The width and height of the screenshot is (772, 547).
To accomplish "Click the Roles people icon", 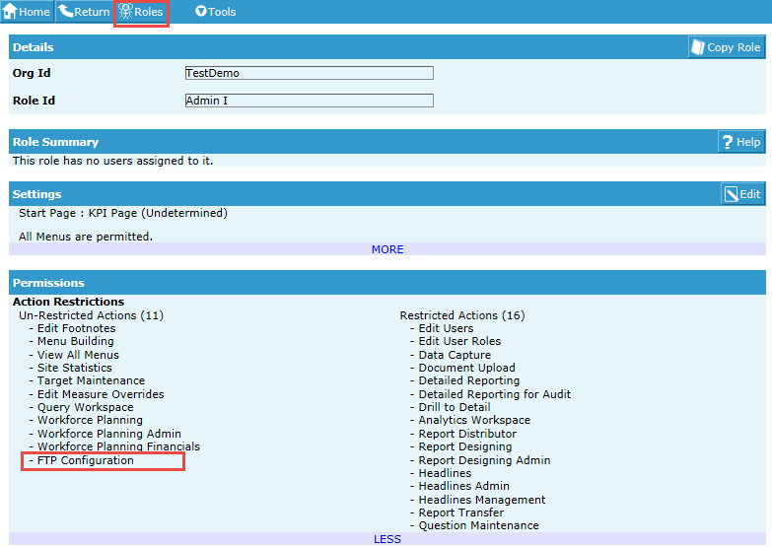I will tap(126, 11).
